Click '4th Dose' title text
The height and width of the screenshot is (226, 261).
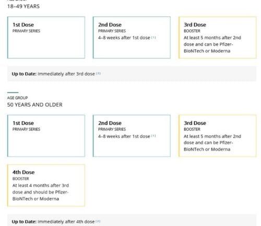(23, 172)
